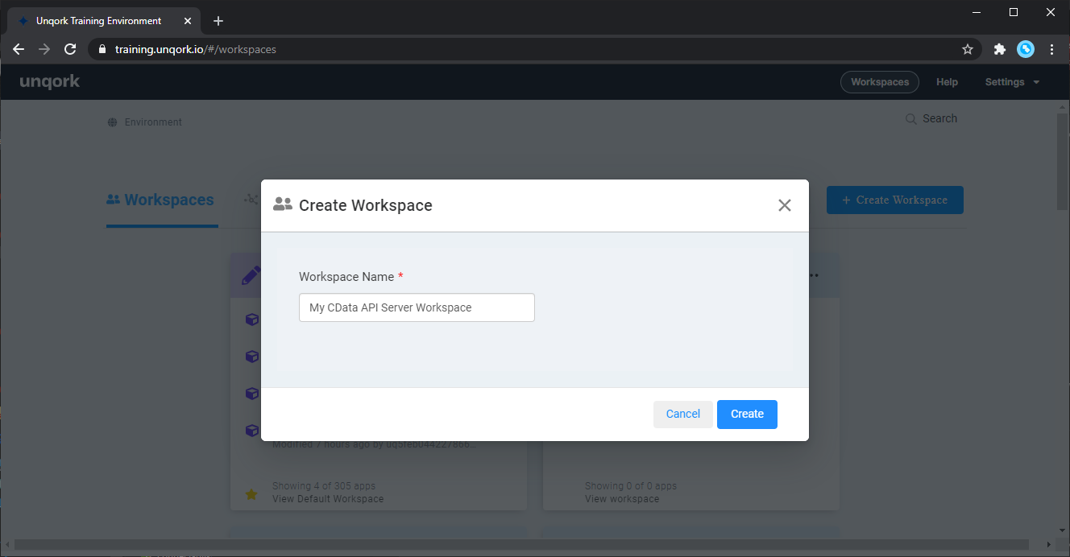Screen dimensions: 1070x557
Task: Open the browser Extensions puzzle icon
Action: point(999,49)
